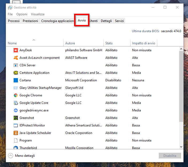Screen dimensions: 188x167
Task: Sort by the Nome column header
Action: [x=35, y=43]
